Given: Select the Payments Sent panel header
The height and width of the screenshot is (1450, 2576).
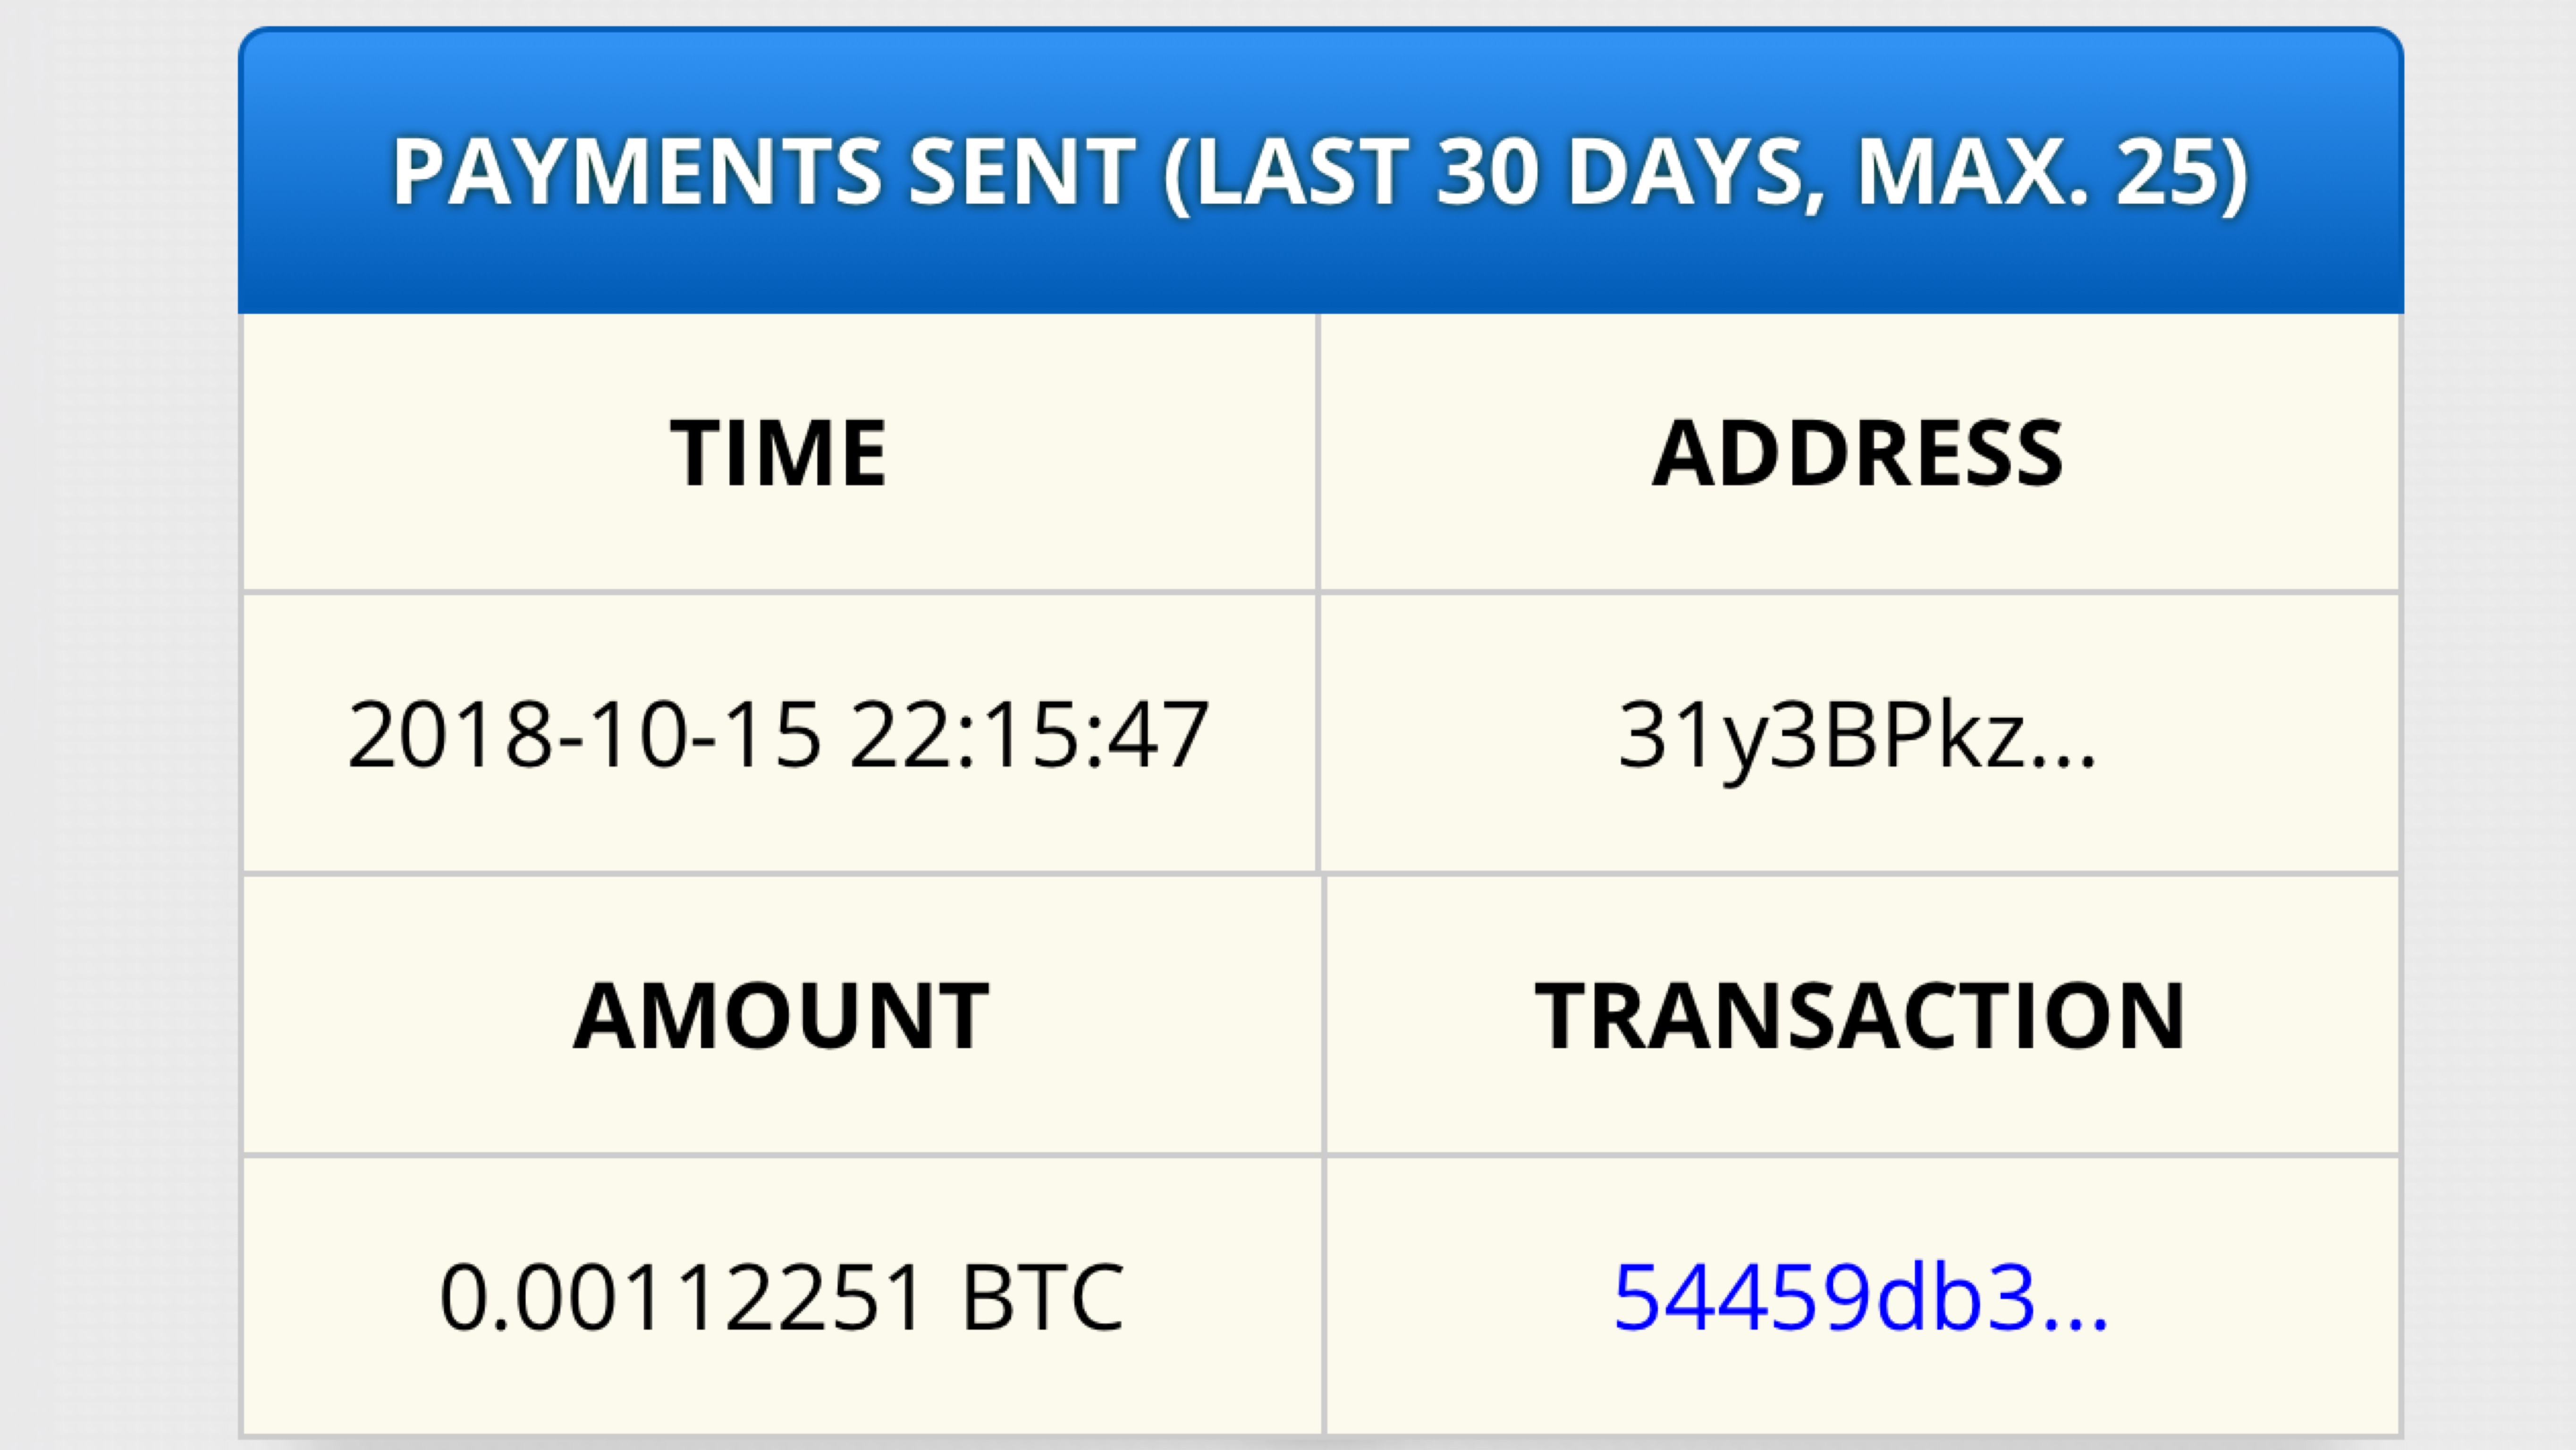Looking at the screenshot, I should (x=1320, y=171).
